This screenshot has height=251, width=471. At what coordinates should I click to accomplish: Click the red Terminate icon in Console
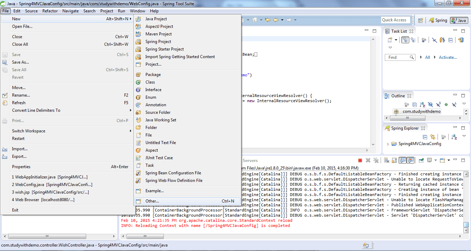(360, 160)
